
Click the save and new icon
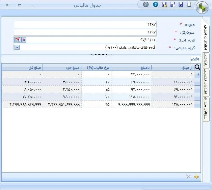pos(173,4)
